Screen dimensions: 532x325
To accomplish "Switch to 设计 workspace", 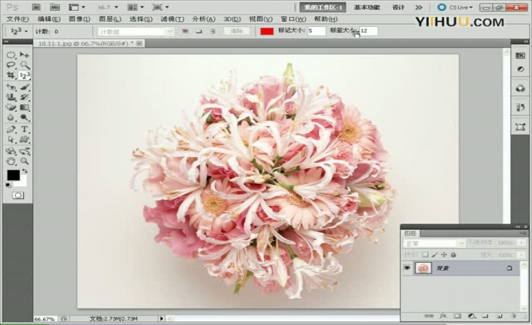I will coord(398,7).
